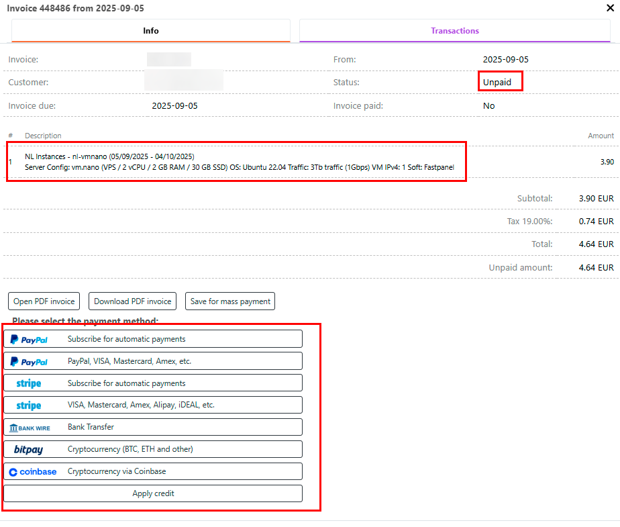Select Cryptocurrency (BTC, ETH and other) option

tap(130, 449)
